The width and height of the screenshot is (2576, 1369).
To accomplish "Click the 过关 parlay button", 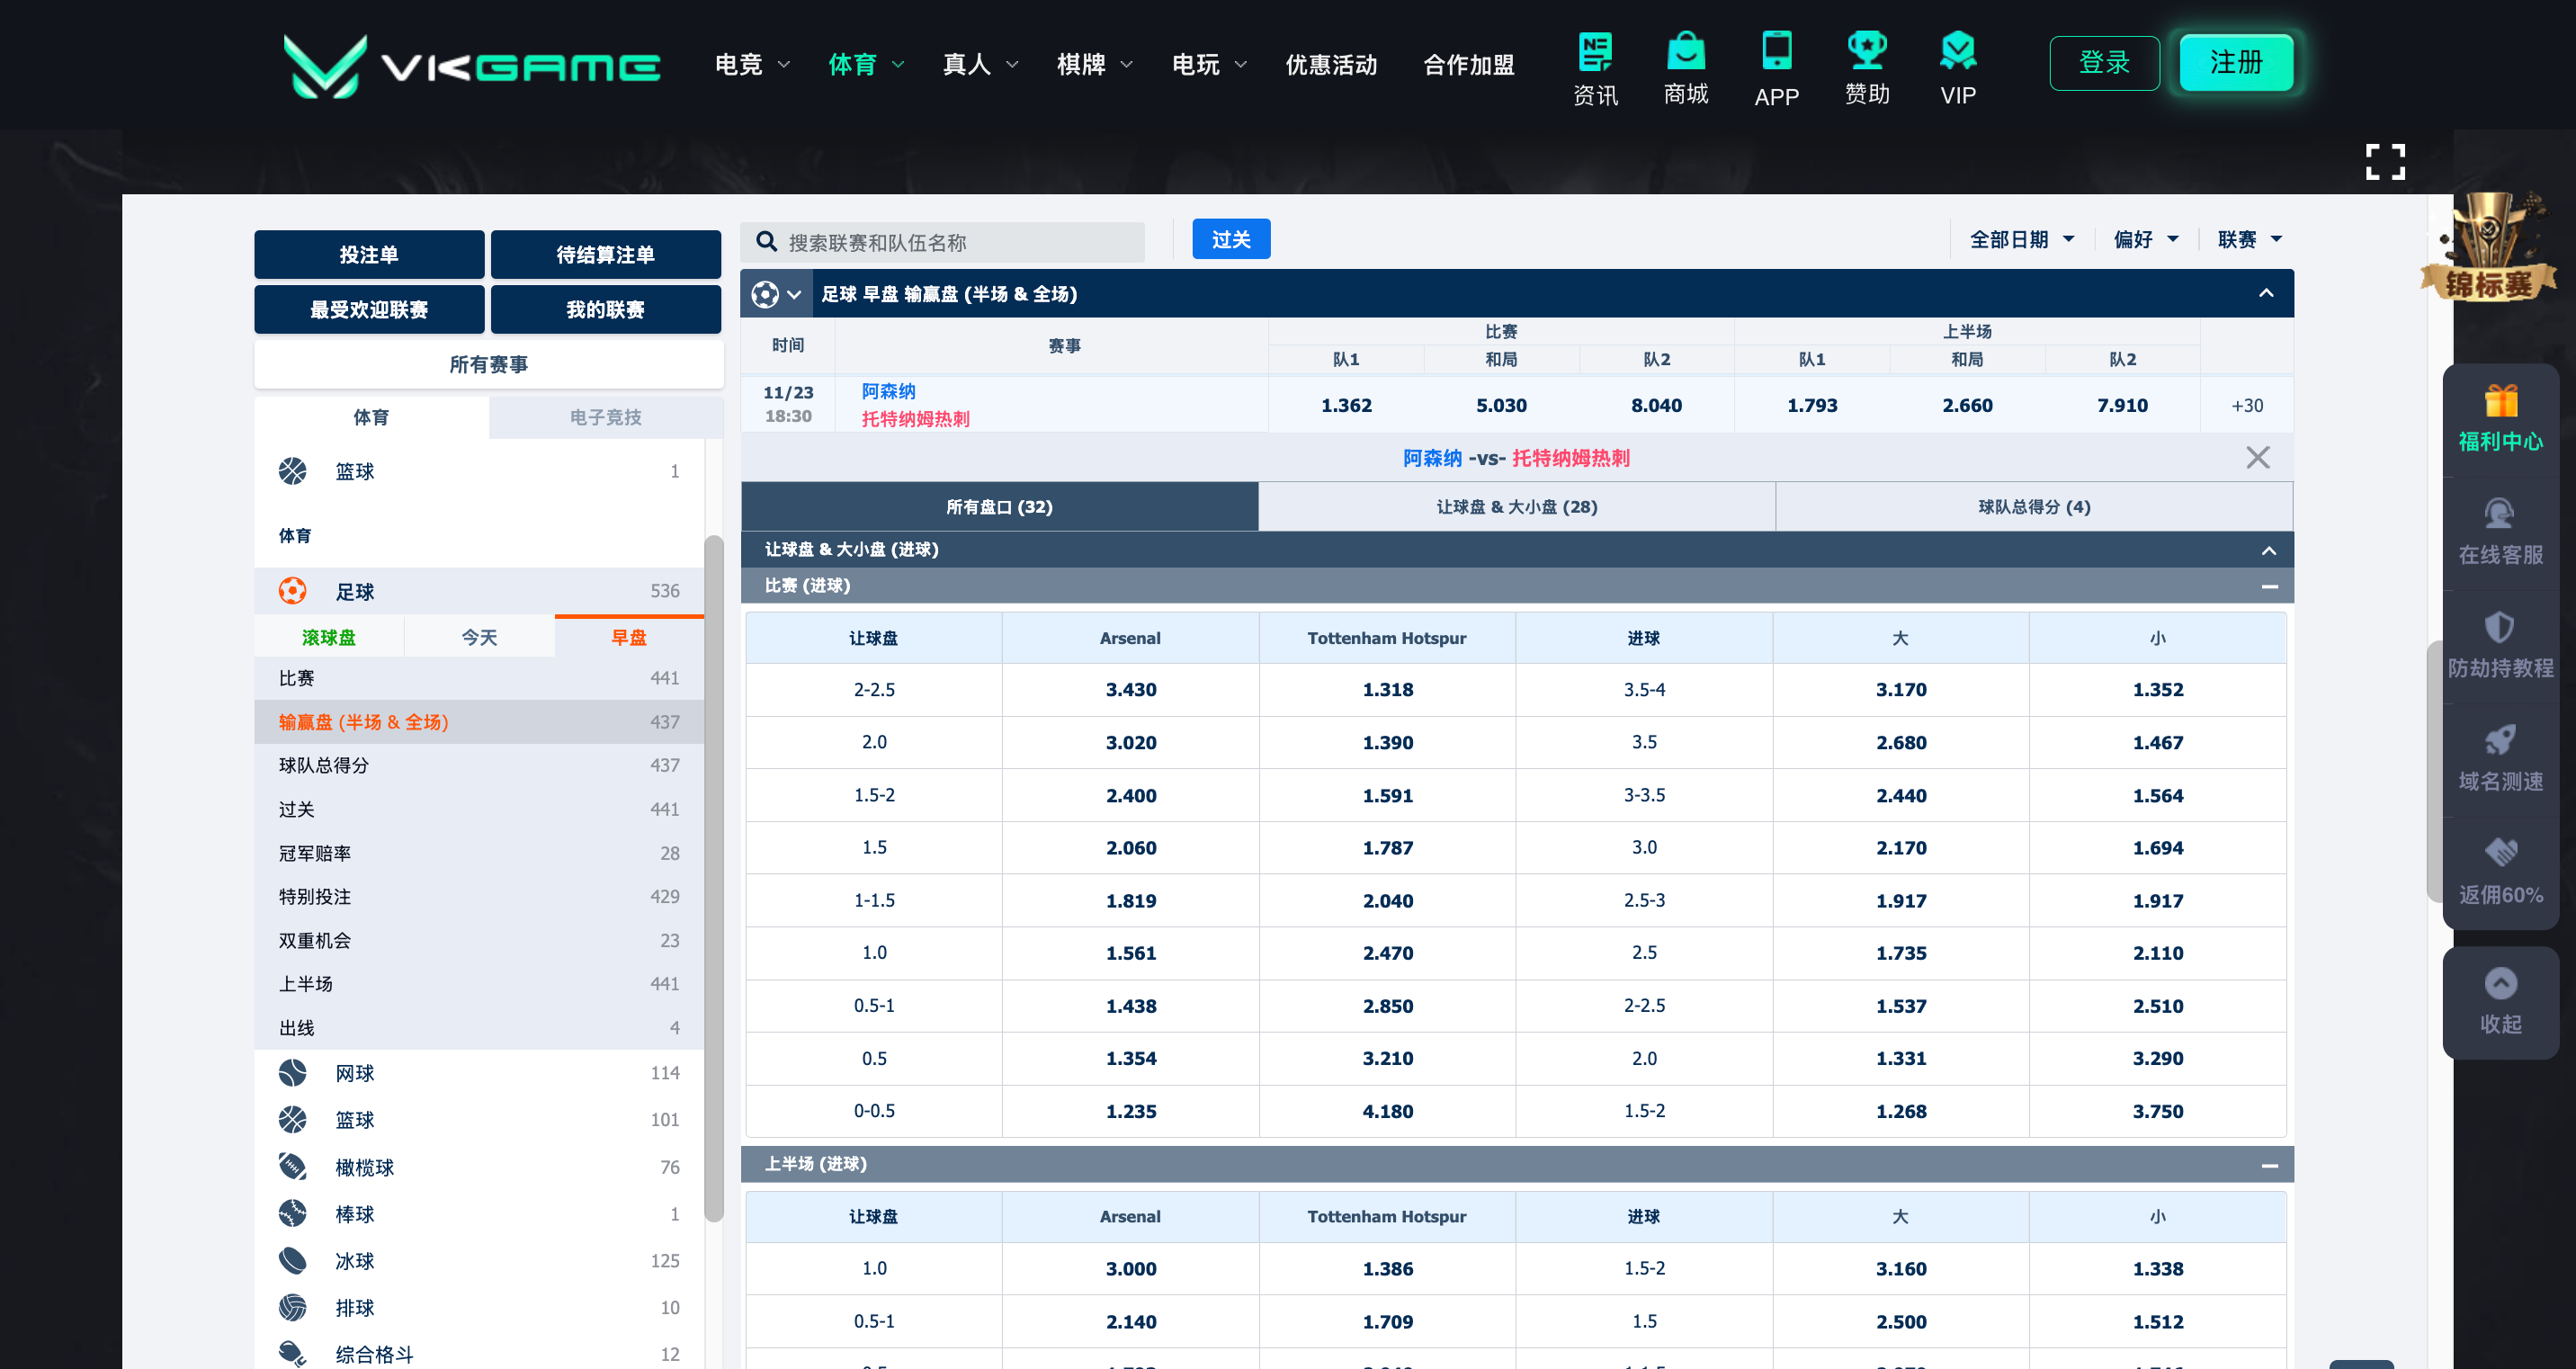I will 1231,239.
